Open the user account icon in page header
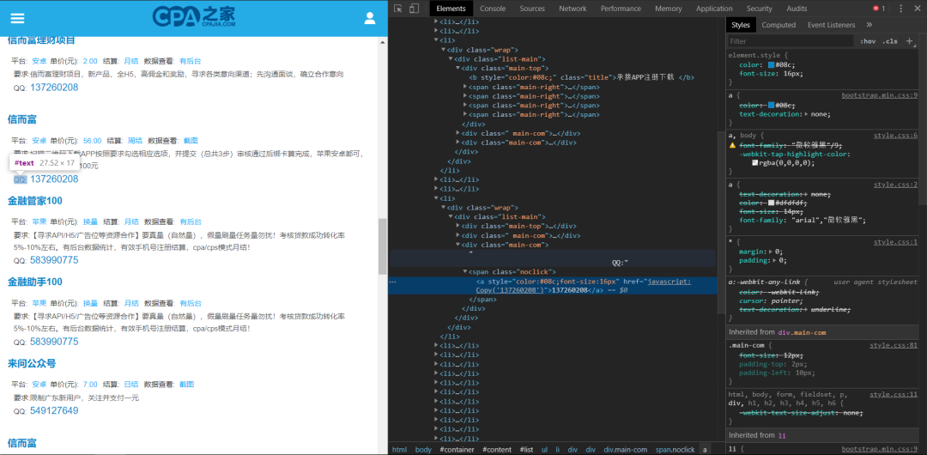This screenshot has height=455, width=927. (370, 18)
